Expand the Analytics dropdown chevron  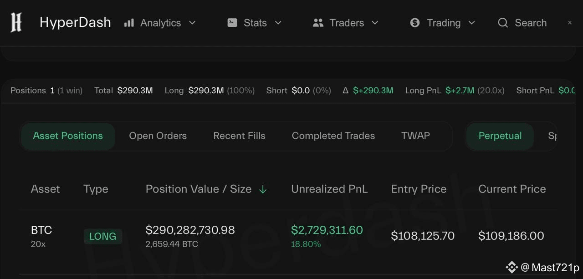click(192, 23)
